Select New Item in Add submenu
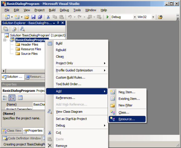This screenshot has height=148, width=181. pyautogui.click(x=127, y=92)
